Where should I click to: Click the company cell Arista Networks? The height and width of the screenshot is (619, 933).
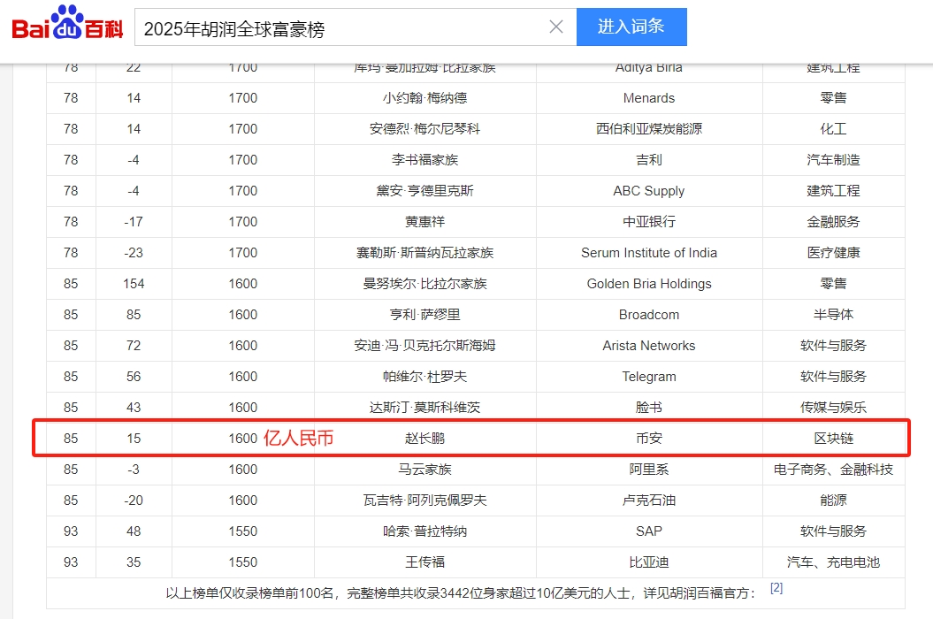point(648,346)
